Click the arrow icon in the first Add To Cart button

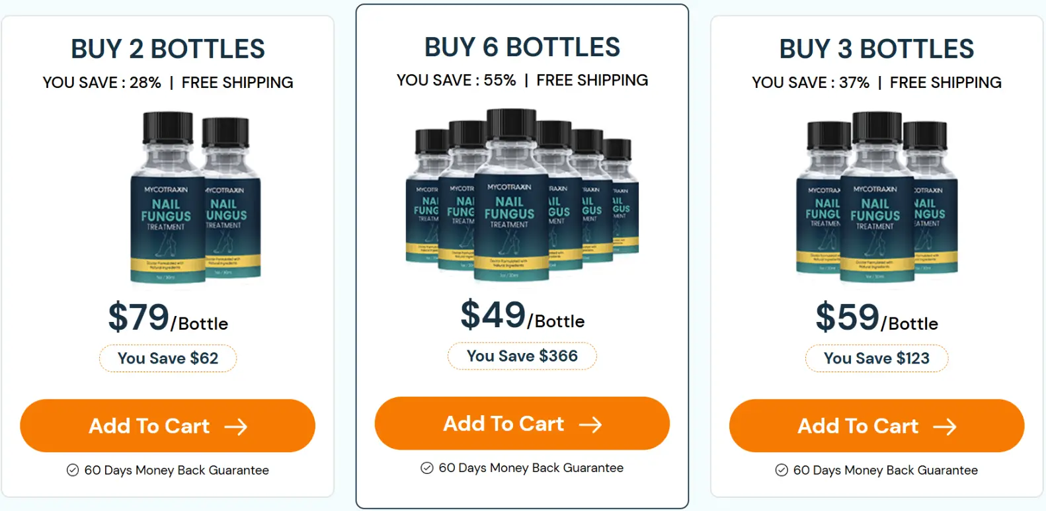[x=236, y=426]
